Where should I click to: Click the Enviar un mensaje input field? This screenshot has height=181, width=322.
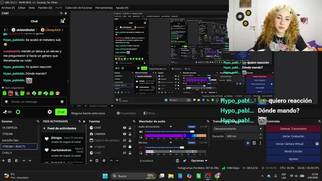34,102
